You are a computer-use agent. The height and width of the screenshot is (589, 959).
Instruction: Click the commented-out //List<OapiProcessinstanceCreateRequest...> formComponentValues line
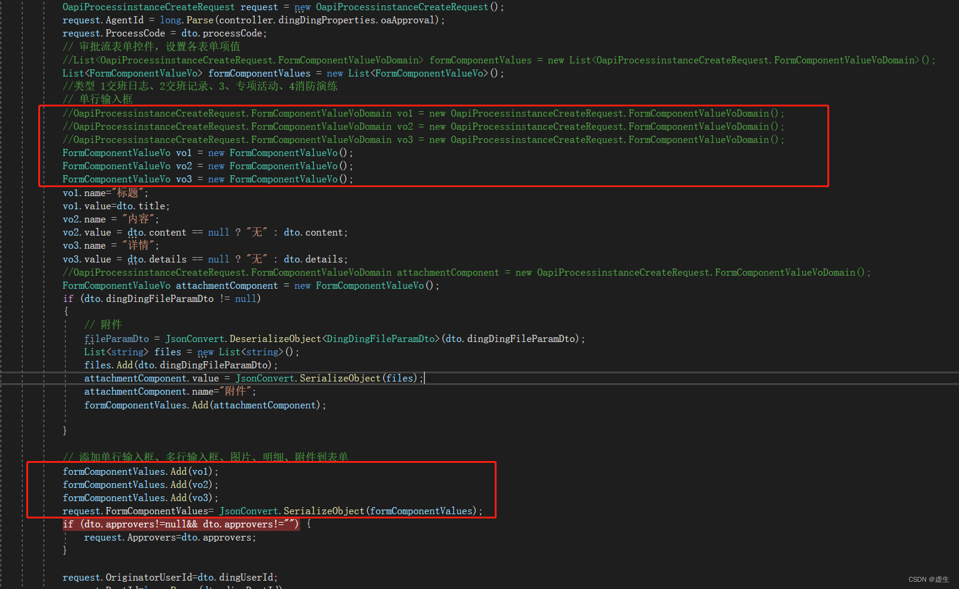click(x=499, y=60)
